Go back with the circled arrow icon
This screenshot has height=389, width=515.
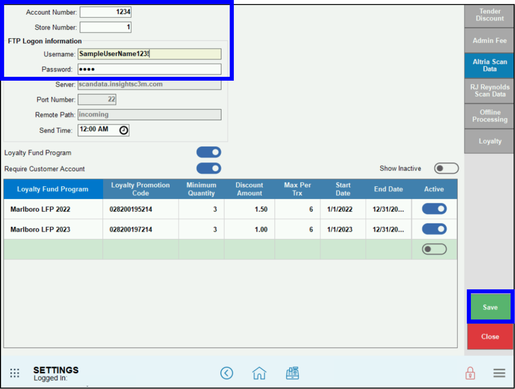tap(227, 373)
